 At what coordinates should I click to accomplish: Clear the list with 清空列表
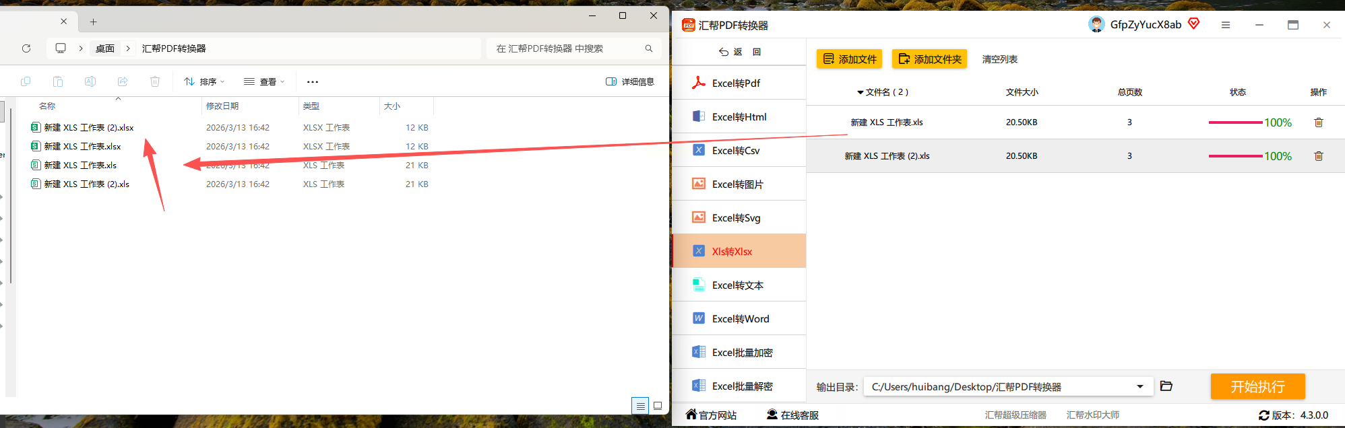coord(1000,59)
